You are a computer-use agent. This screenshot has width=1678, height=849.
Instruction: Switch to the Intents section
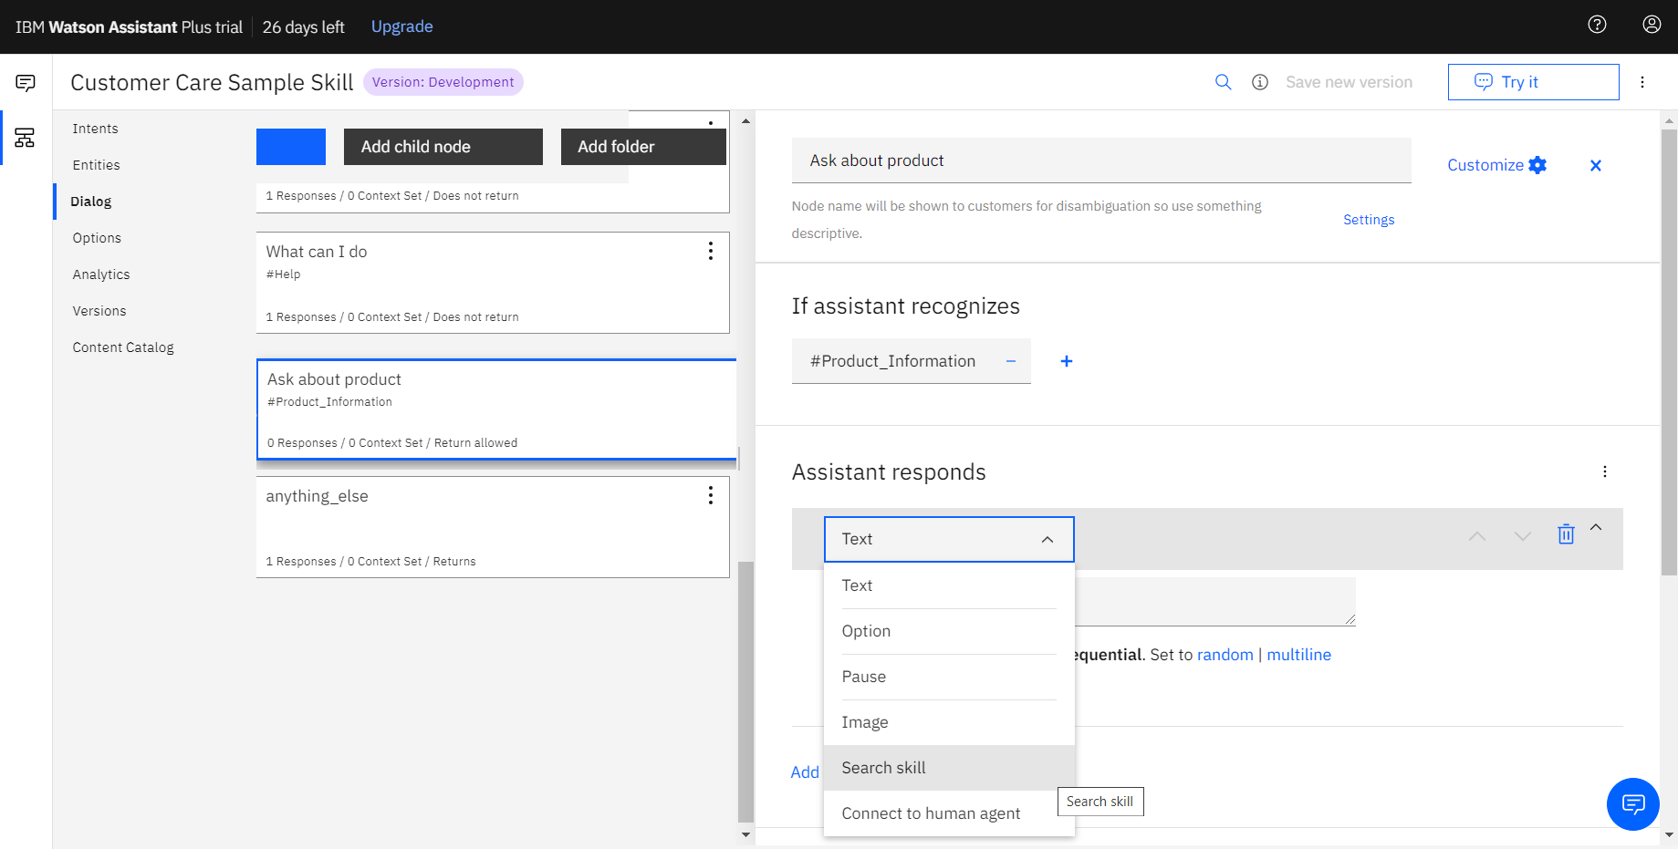(x=95, y=128)
